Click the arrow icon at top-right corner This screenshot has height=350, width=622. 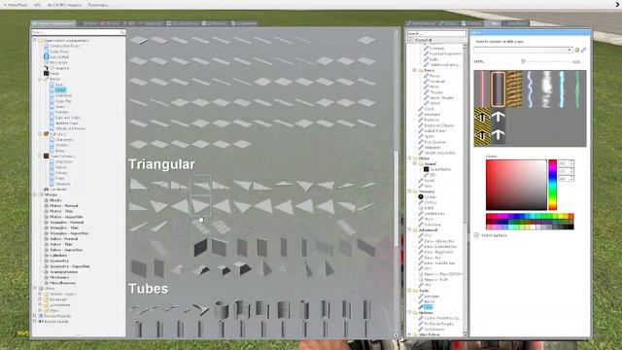[x=618, y=4]
